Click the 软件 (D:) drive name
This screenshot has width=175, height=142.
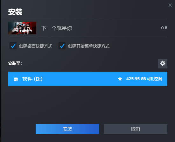(x=32, y=79)
